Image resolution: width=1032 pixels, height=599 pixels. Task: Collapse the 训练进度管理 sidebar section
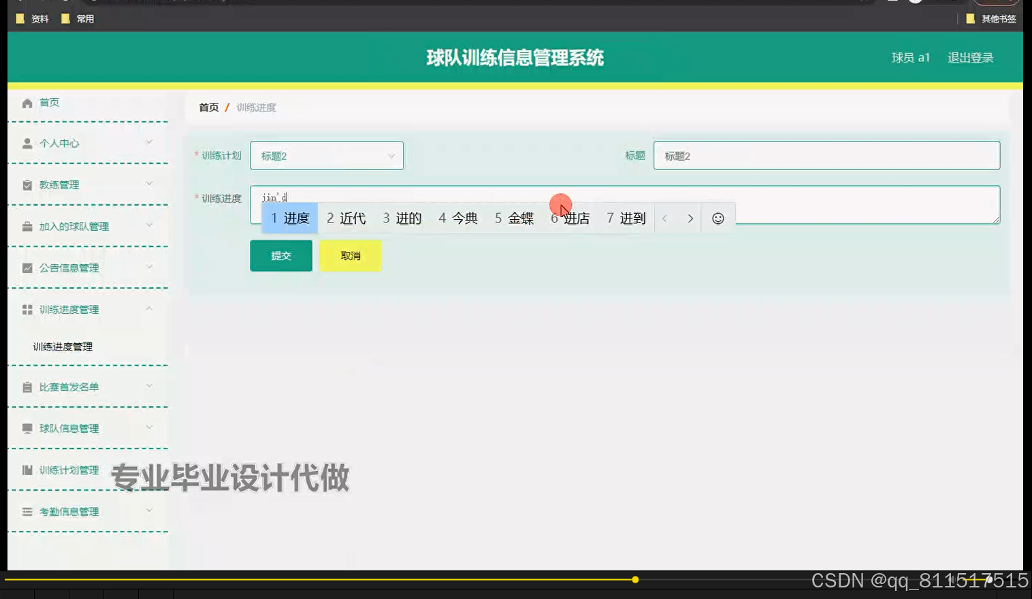click(149, 308)
